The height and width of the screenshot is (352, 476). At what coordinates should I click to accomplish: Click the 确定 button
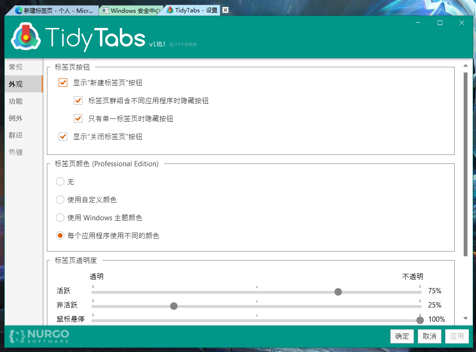402,336
